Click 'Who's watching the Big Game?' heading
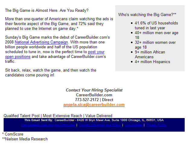This screenshot has height=144, width=188. [x=147, y=14]
